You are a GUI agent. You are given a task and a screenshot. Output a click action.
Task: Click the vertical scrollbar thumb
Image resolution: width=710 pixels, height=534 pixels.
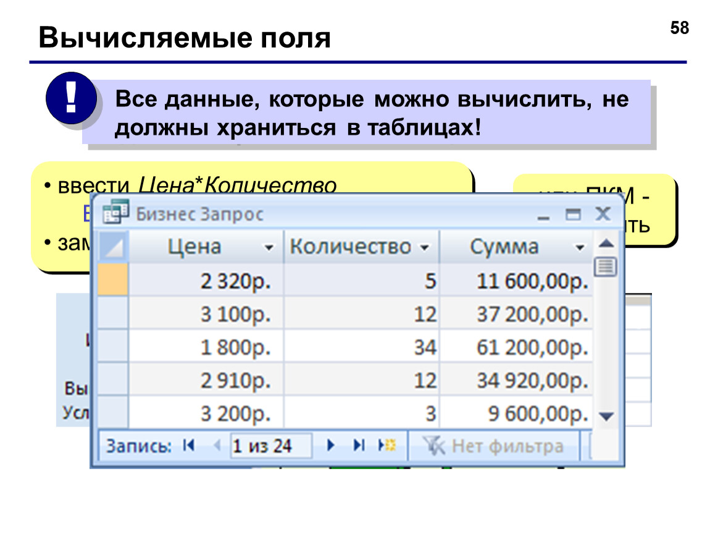pyautogui.click(x=606, y=266)
